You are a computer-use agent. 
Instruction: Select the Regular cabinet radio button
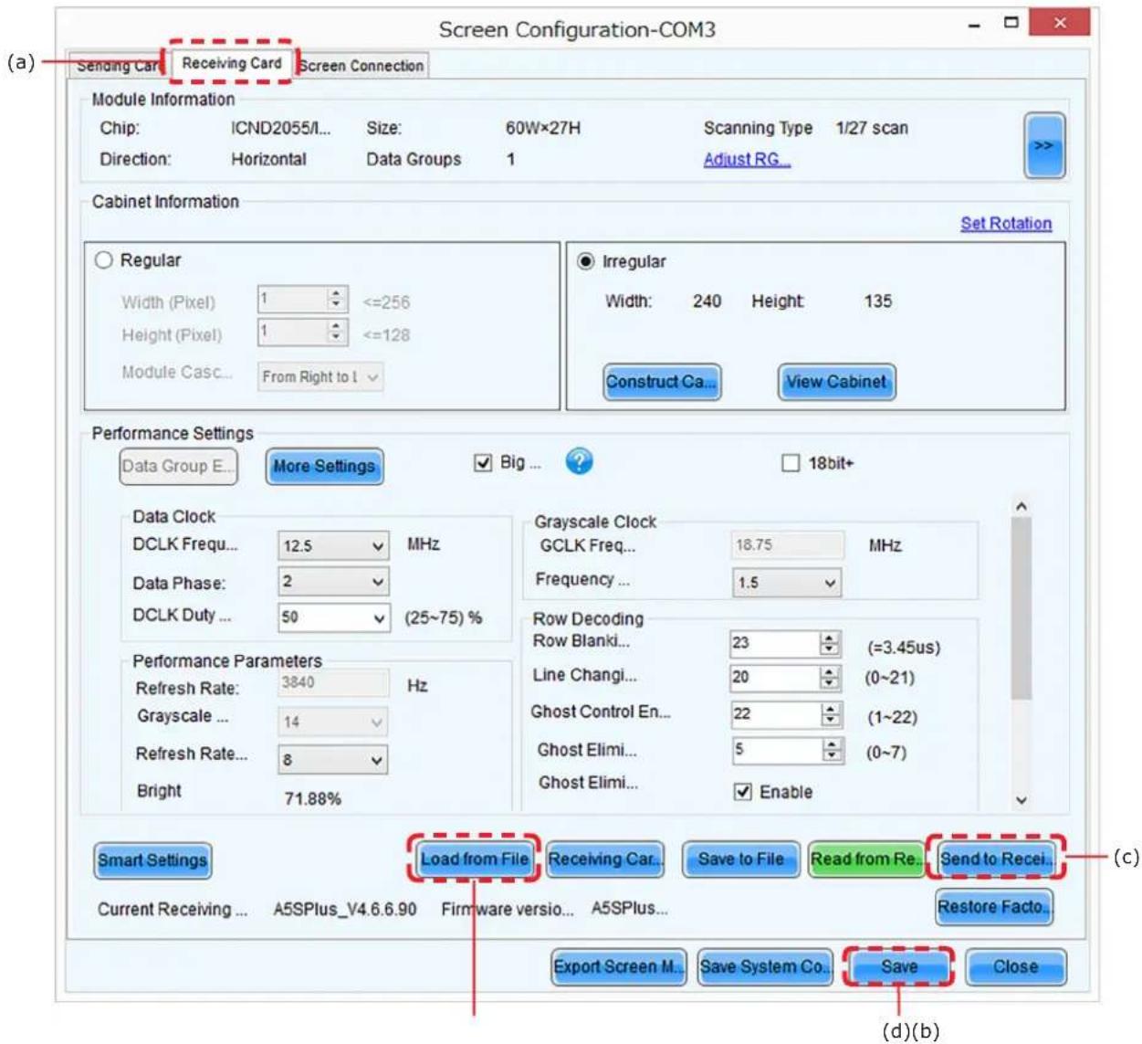(104, 260)
